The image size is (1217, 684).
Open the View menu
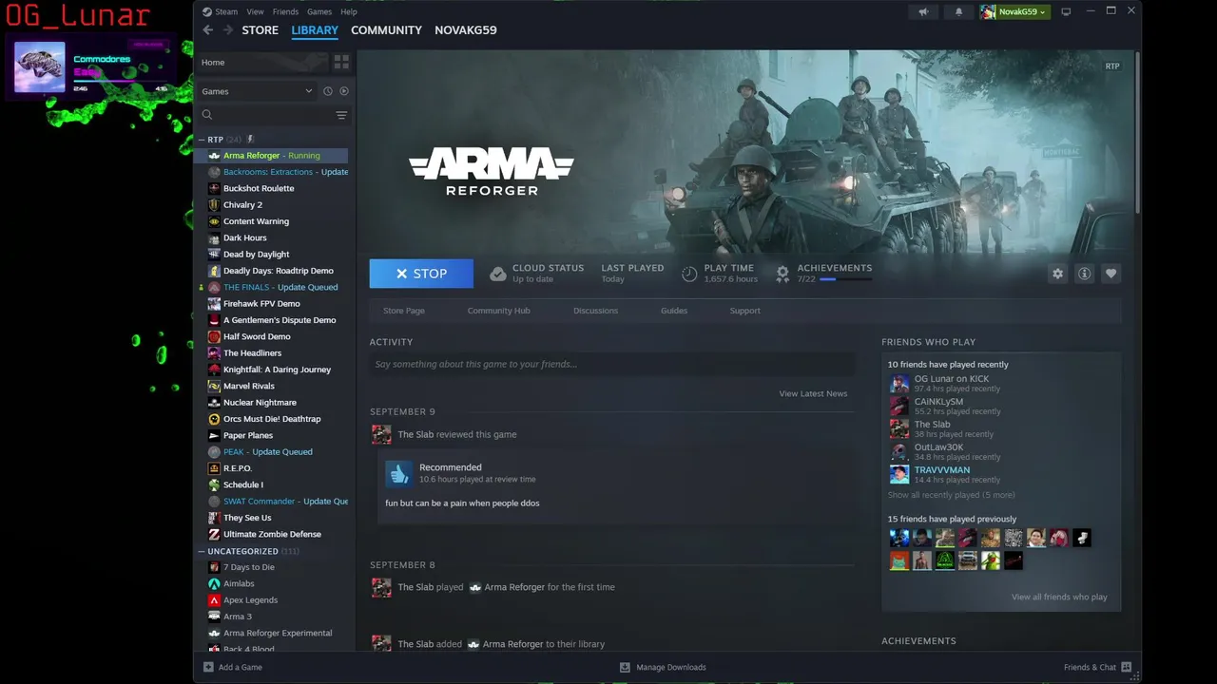click(x=255, y=11)
